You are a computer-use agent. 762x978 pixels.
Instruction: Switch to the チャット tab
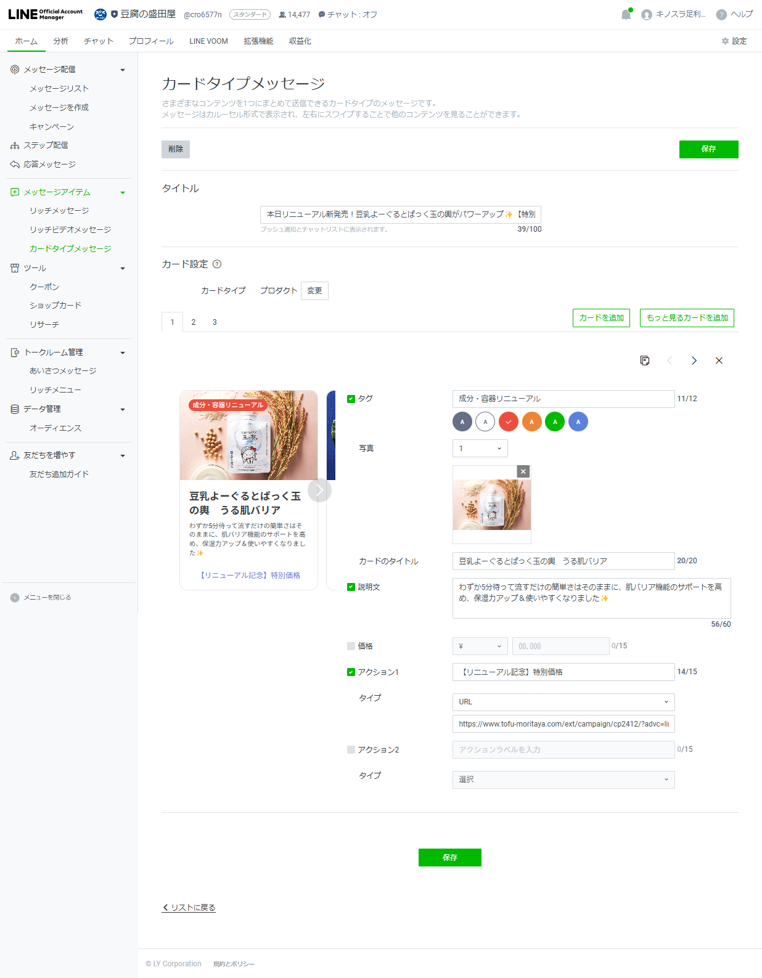pyautogui.click(x=99, y=41)
